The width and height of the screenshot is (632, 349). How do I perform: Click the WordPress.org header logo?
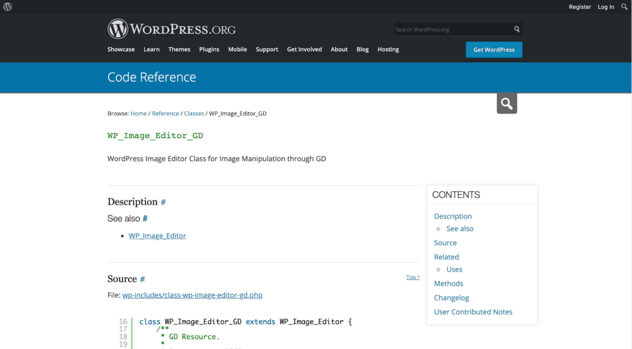pos(172,29)
